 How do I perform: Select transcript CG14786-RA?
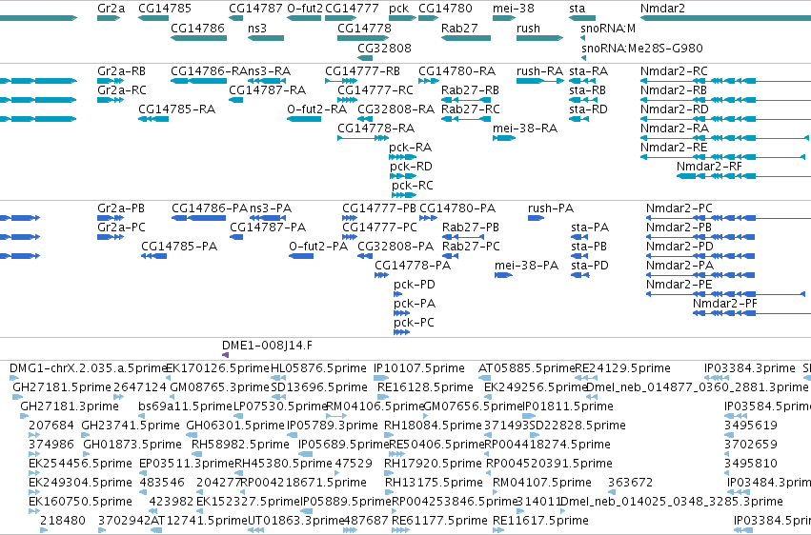coord(198,81)
